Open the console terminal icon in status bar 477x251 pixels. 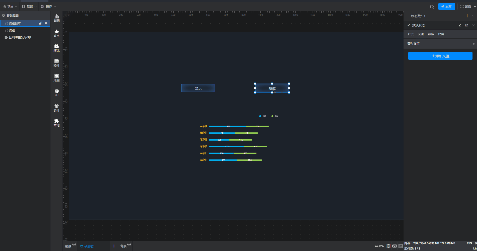(x=401, y=246)
